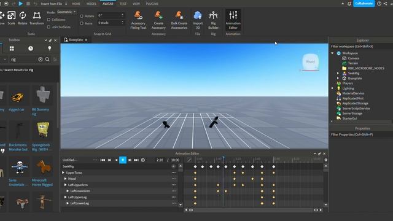This screenshot has width=393, height=221.
Task: Collapse the Workspace tree node
Action: coord(332,53)
